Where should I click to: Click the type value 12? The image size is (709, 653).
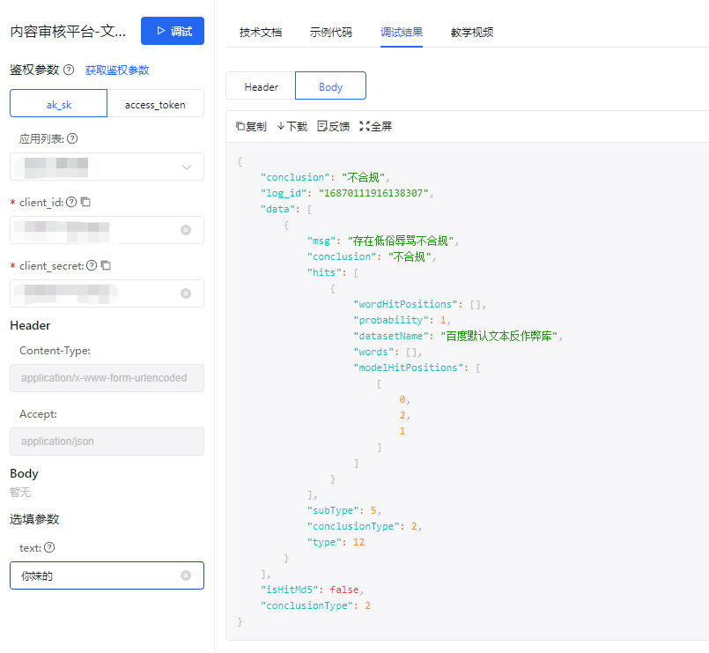click(358, 542)
